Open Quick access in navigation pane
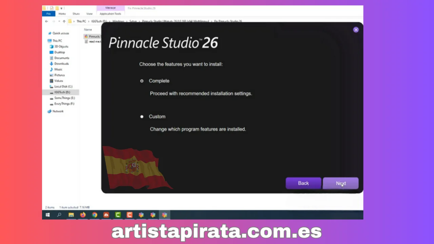The width and height of the screenshot is (434, 244). pyautogui.click(x=60, y=33)
